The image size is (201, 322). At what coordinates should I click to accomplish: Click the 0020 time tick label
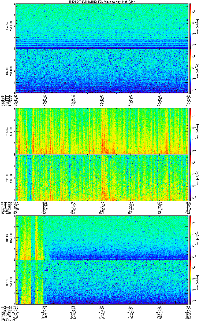[x=44, y=318]
